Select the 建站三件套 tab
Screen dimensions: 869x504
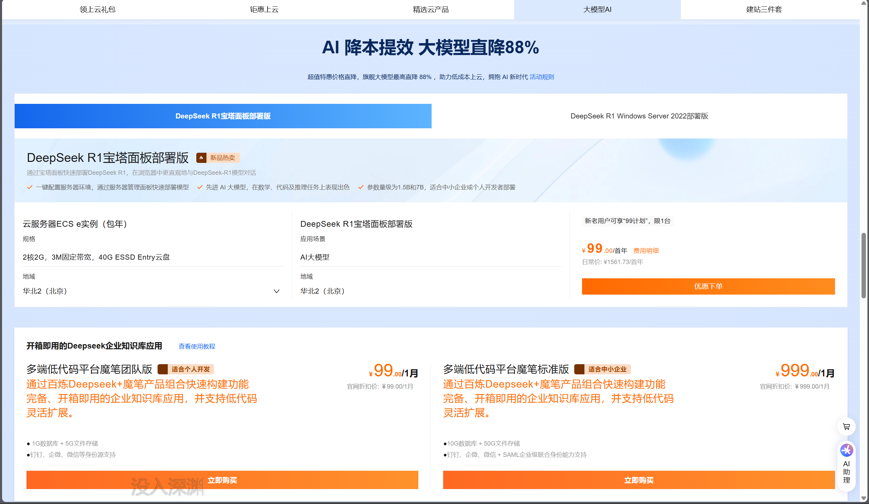764,9
